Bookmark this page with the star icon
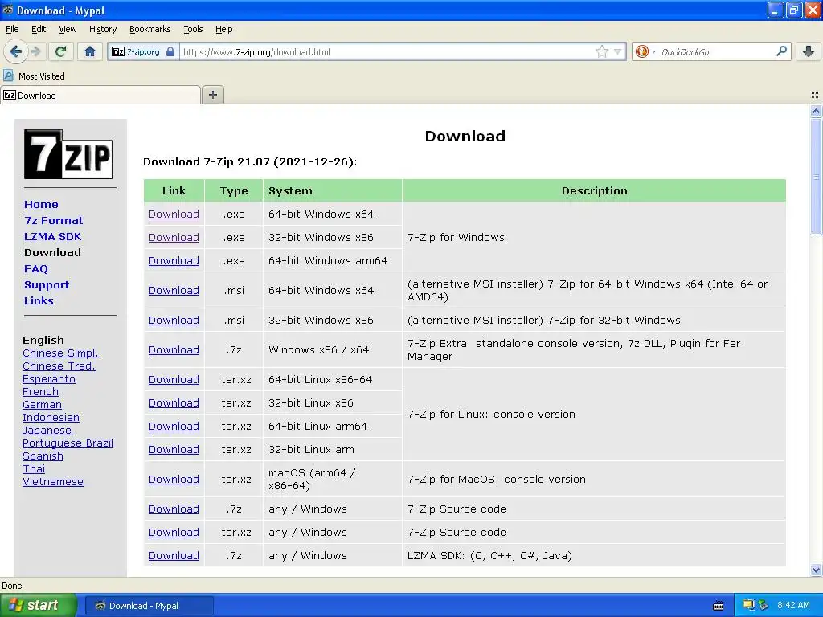The height and width of the screenshot is (617, 823). tap(601, 51)
